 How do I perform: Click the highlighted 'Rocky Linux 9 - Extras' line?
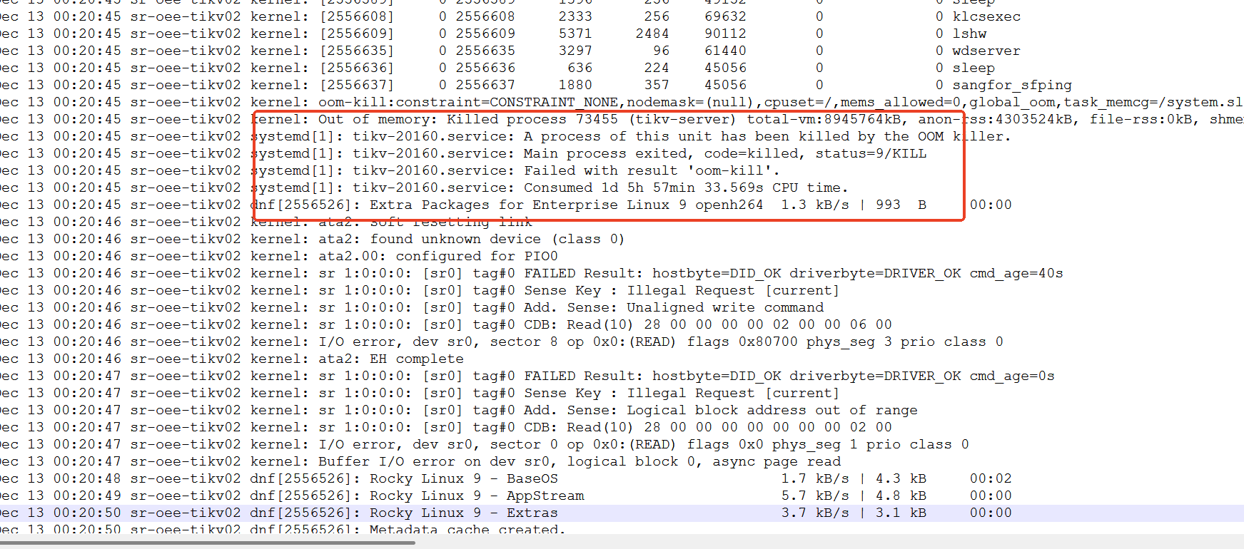pyautogui.click(x=464, y=513)
